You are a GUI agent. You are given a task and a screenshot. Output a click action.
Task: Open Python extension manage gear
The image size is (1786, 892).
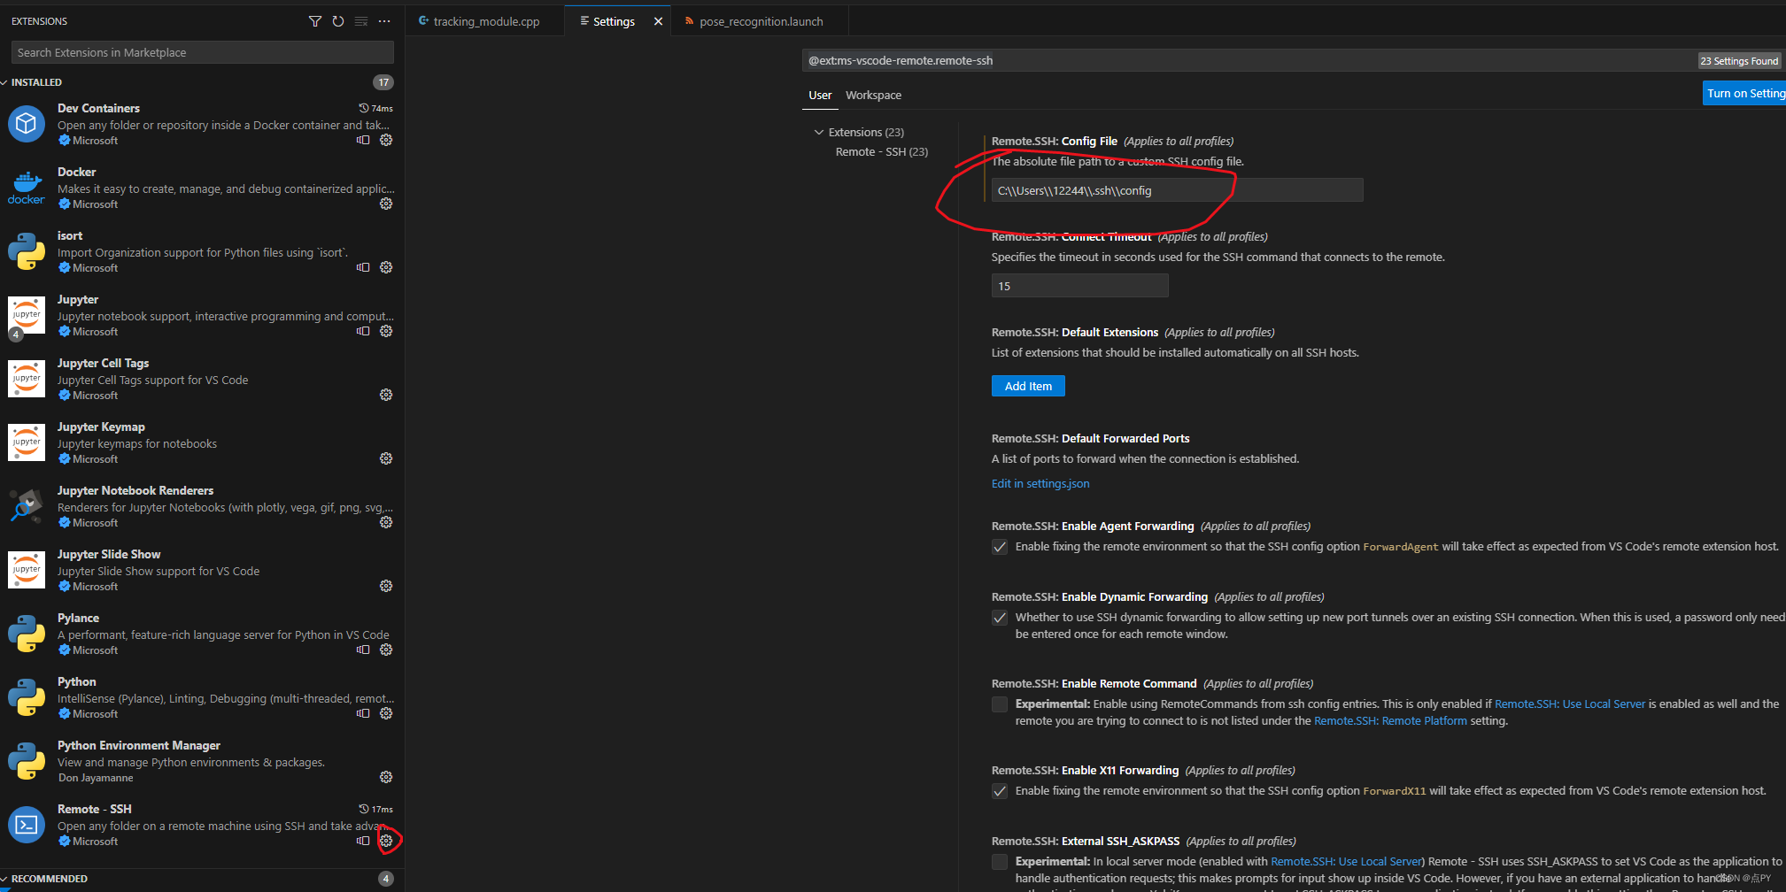coord(386,713)
